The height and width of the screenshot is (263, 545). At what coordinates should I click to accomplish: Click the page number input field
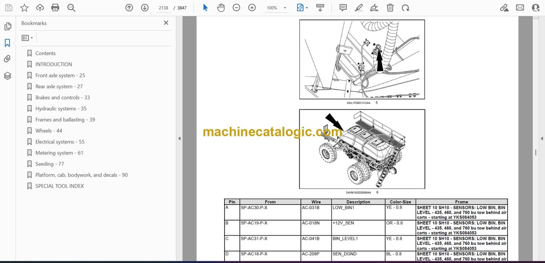163,8
